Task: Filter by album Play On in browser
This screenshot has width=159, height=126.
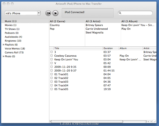Action: tap(126, 29)
